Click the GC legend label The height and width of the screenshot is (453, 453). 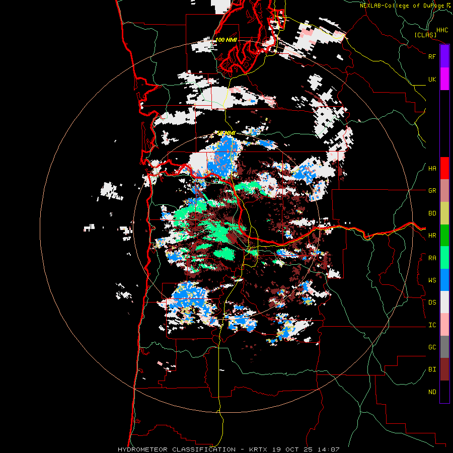[x=432, y=347]
